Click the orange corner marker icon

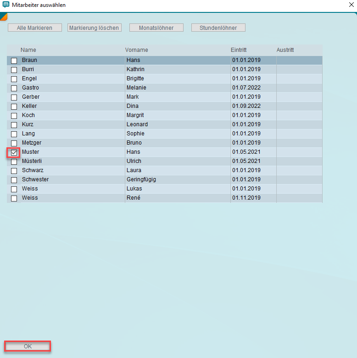(x=3, y=17)
